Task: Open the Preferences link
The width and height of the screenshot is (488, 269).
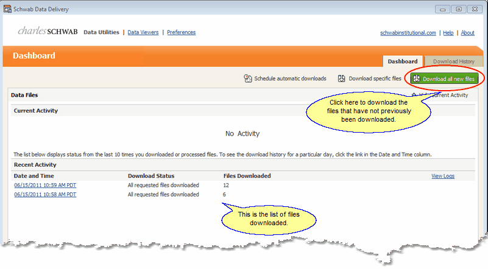Action: coord(181,32)
